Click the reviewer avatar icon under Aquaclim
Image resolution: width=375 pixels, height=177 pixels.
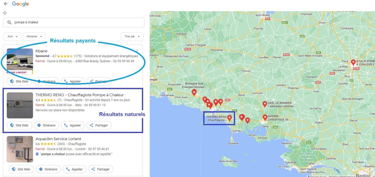coord(37,154)
